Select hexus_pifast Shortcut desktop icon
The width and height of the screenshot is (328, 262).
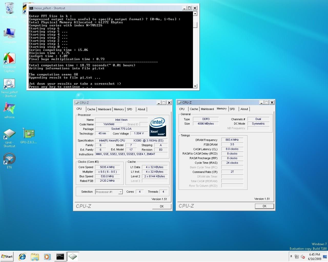coord(9,88)
